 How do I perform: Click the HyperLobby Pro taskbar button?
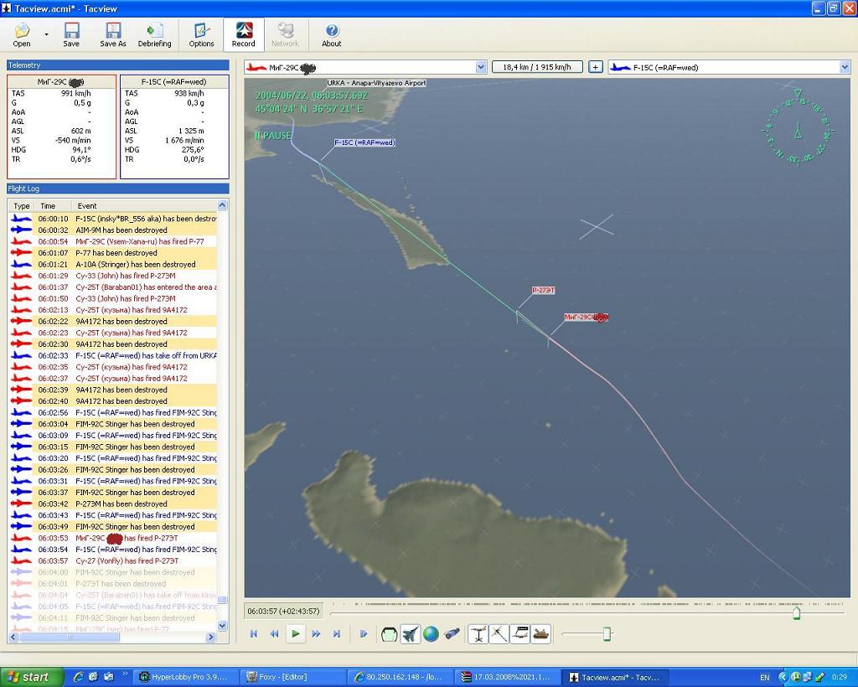click(x=184, y=677)
